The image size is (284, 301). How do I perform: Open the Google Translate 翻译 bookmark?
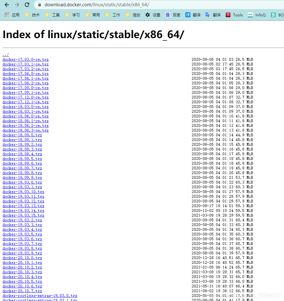click(x=213, y=15)
